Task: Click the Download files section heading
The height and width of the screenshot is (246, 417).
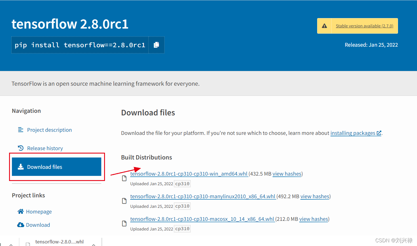Action: [148, 113]
